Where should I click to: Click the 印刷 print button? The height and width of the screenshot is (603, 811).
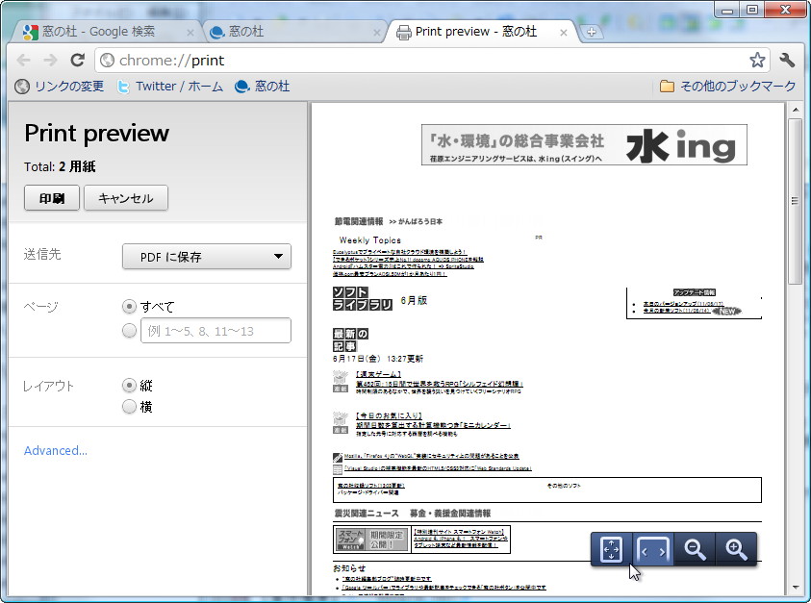click(x=52, y=198)
